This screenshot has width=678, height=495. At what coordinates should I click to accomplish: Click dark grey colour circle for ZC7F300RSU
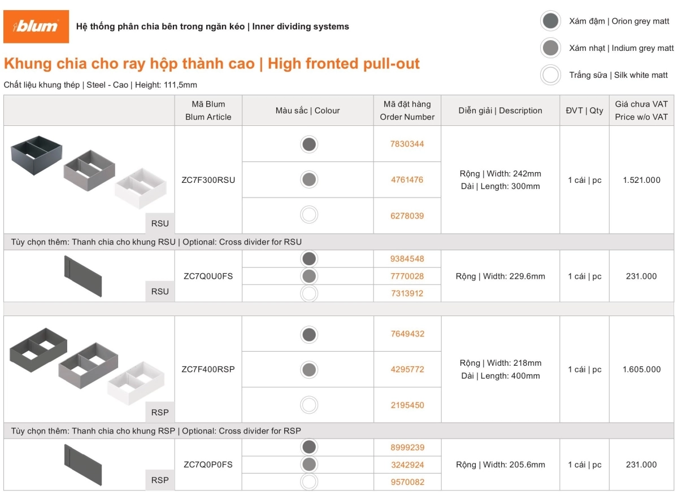tap(308, 144)
